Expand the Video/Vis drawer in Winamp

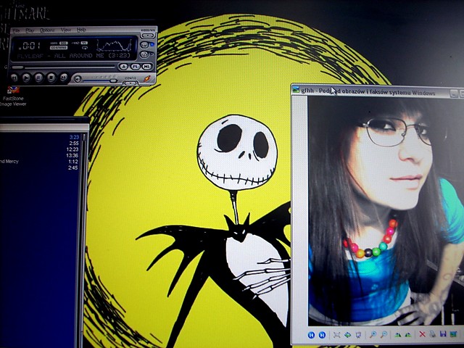148,36
